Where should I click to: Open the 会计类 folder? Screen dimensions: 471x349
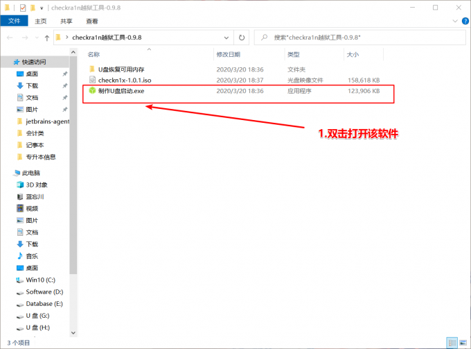click(35, 133)
